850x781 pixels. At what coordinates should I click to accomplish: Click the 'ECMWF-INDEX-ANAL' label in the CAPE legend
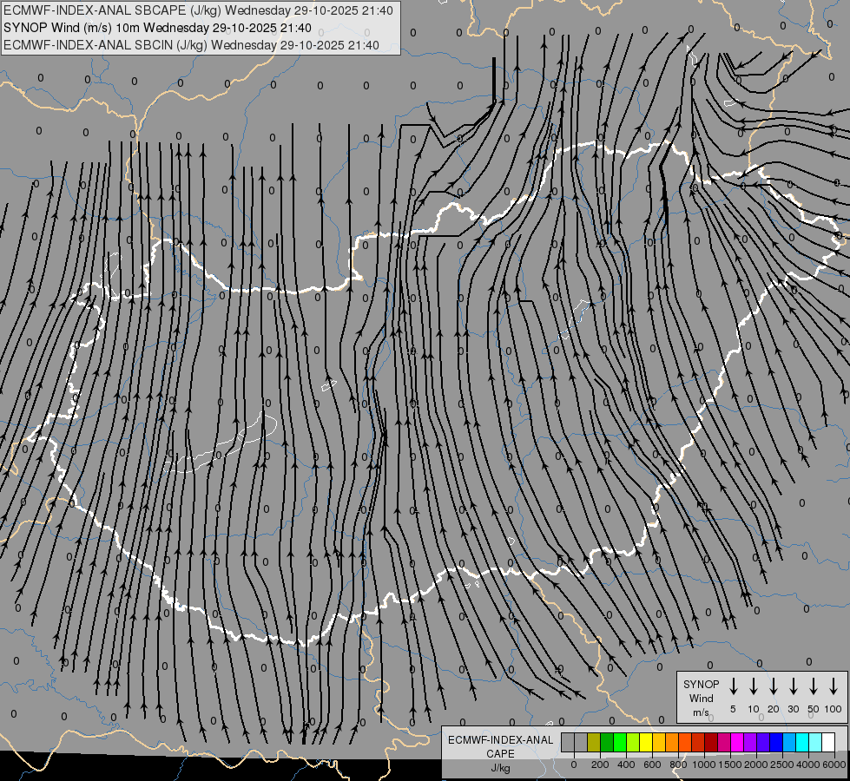click(500, 740)
